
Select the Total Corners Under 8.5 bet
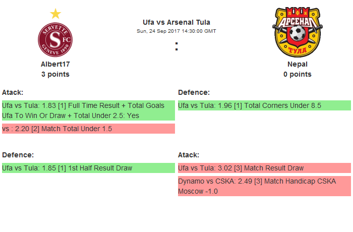[264, 105]
